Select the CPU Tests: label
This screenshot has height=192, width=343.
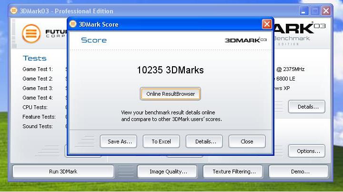35,107
